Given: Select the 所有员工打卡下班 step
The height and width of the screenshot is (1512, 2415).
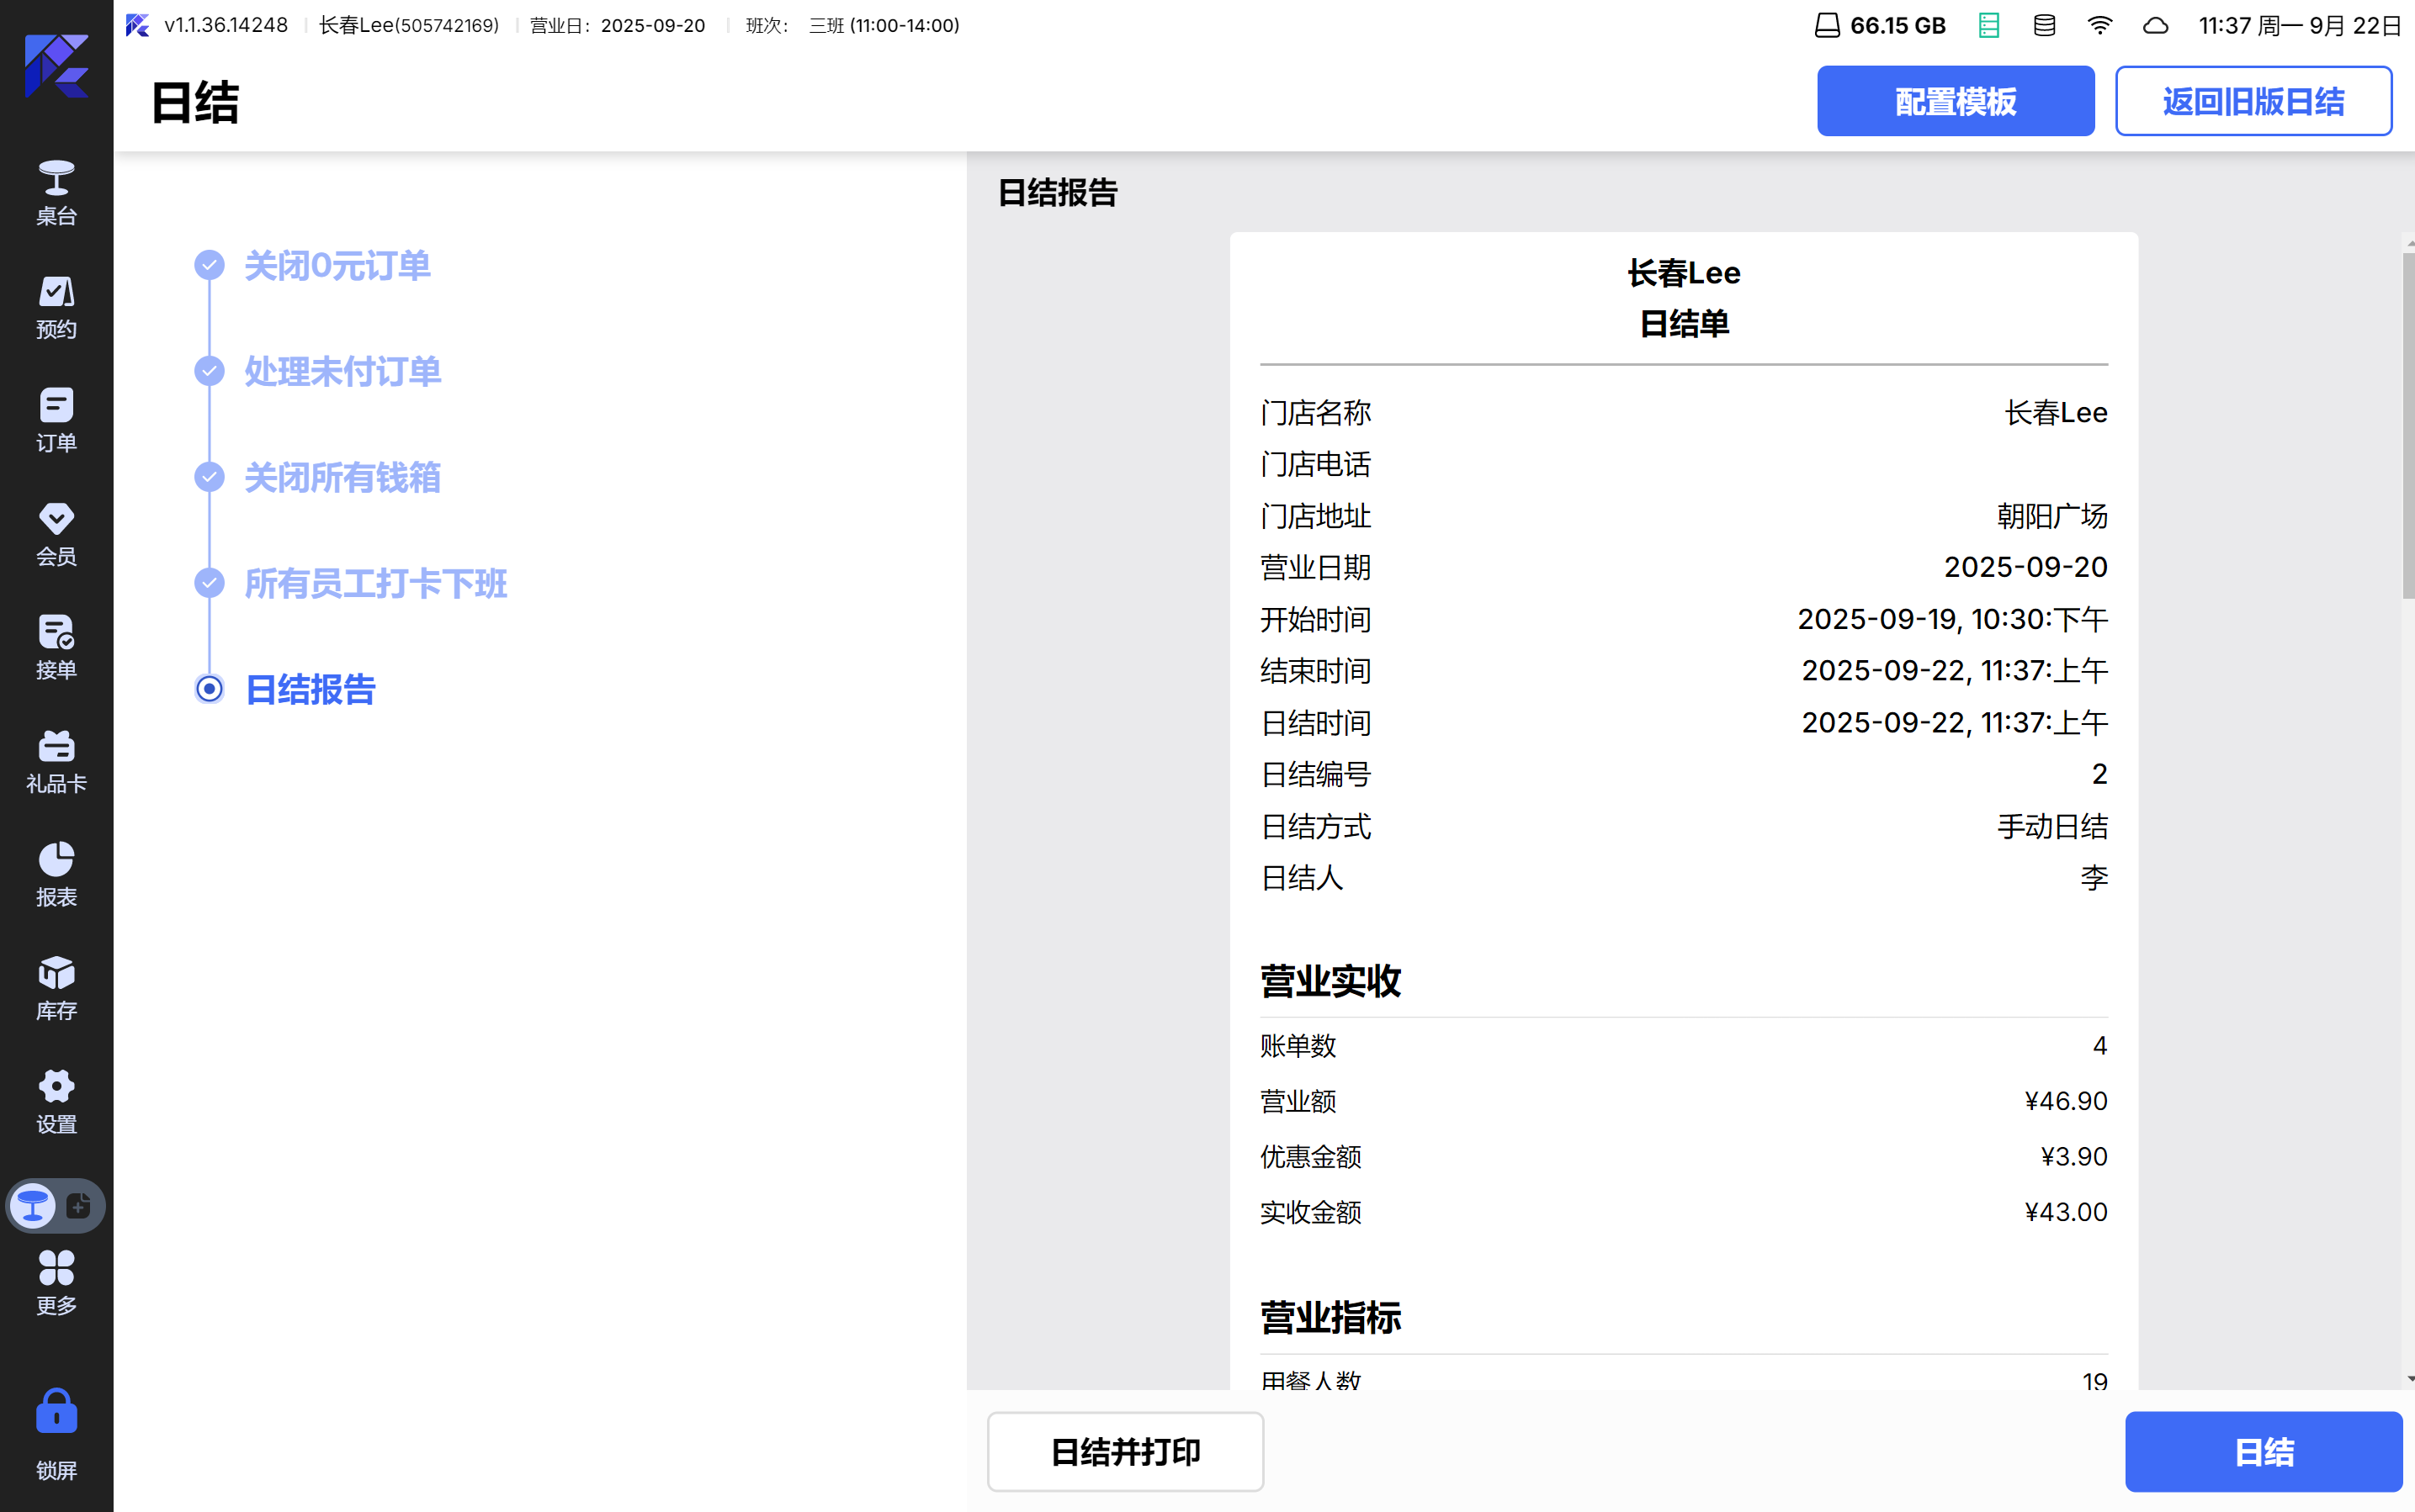Looking at the screenshot, I should click(x=375, y=583).
